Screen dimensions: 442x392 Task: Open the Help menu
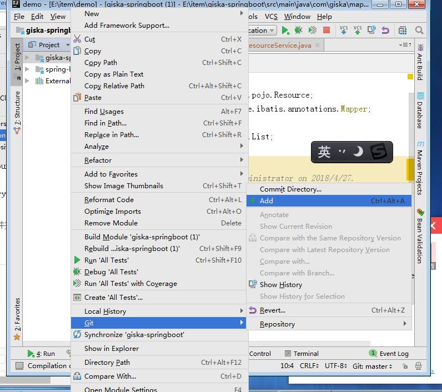click(324, 17)
